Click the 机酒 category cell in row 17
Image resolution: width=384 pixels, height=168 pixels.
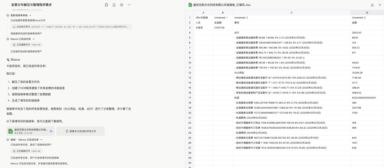pyautogui.click(x=292, y=98)
